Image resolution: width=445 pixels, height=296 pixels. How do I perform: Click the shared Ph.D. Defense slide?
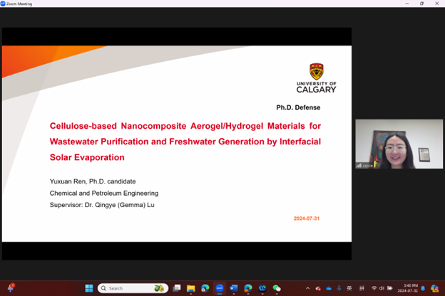176,143
